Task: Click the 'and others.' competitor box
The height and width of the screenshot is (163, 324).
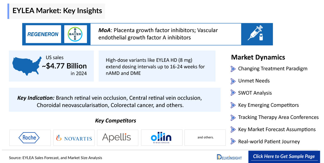Action: pyautogui.click(x=205, y=138)
